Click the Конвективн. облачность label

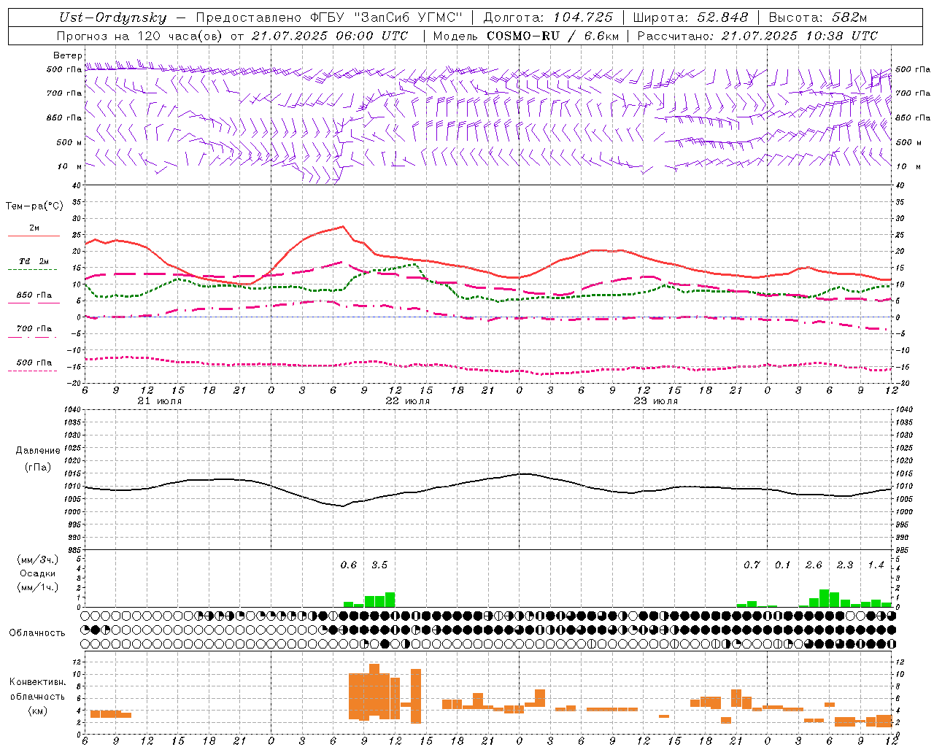[x=37, y=689]
